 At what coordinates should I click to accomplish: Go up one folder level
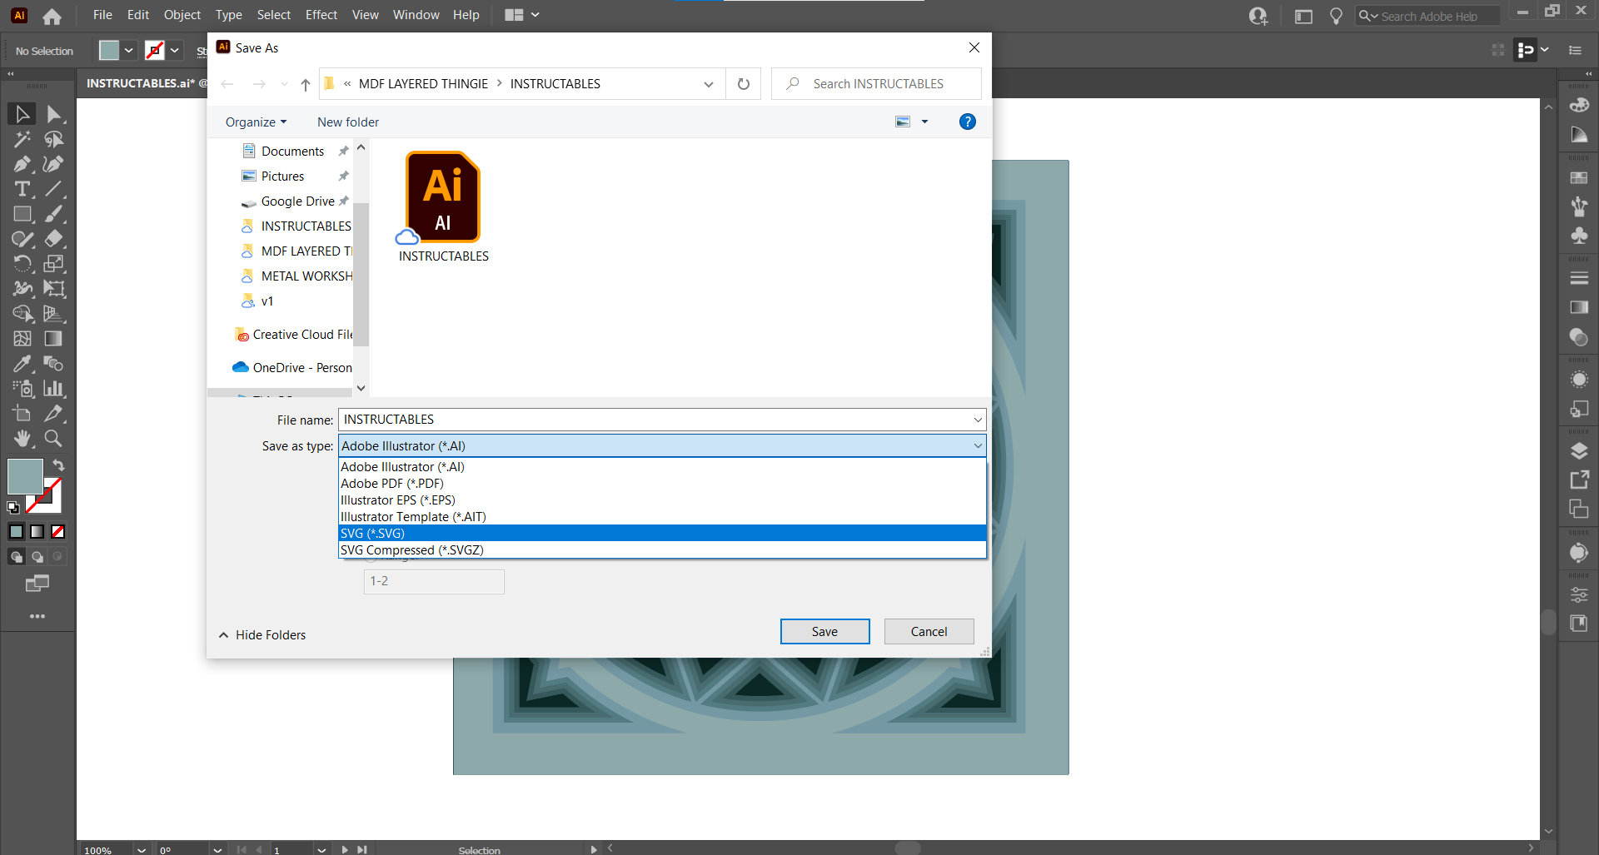(306, 84)
